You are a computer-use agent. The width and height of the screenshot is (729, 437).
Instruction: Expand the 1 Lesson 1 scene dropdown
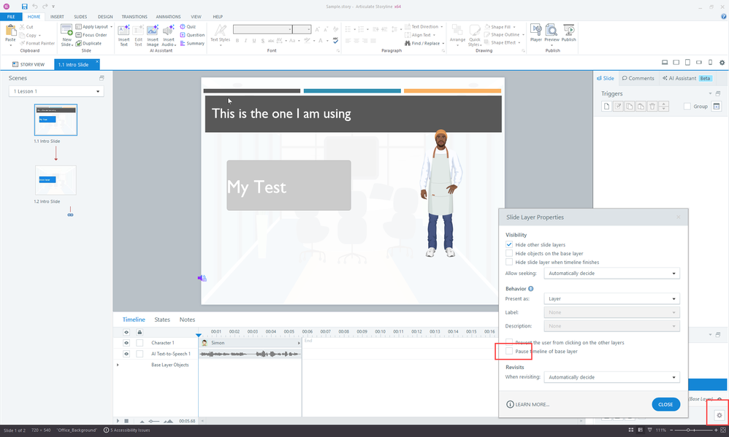[x=56, y=91]
